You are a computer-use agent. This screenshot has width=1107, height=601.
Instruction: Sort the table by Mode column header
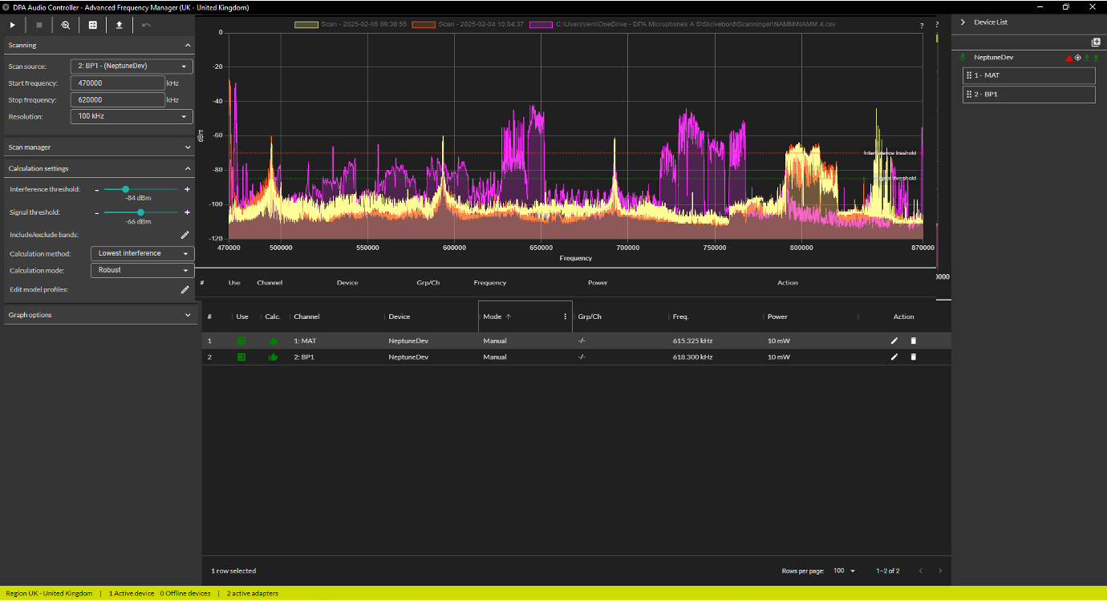(x=493, y=317)
